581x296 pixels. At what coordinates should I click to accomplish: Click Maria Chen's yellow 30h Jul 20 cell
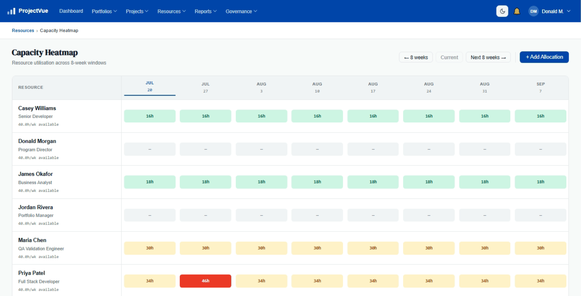coord(150,248)
